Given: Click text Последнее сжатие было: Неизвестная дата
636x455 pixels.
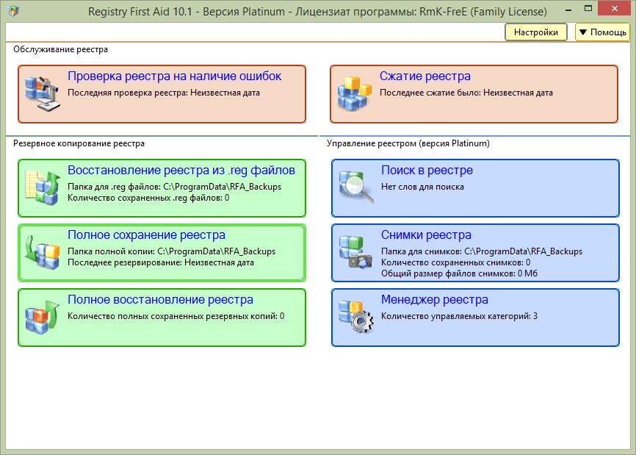Looking at the screenshot, I should coord(466,93).
